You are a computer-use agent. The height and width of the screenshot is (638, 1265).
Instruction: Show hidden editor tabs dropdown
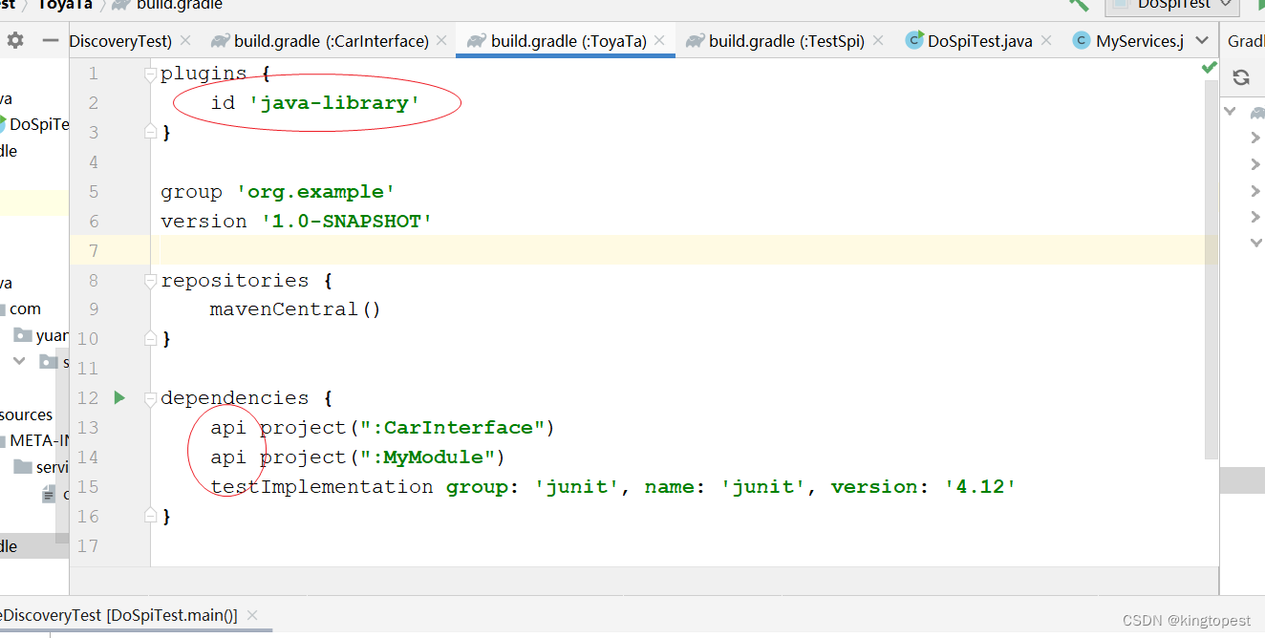point(1203,41)
